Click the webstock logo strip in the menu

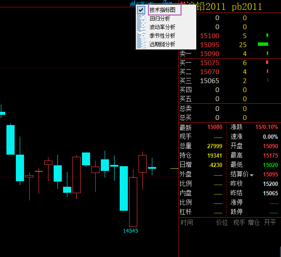tap(141, 32)
